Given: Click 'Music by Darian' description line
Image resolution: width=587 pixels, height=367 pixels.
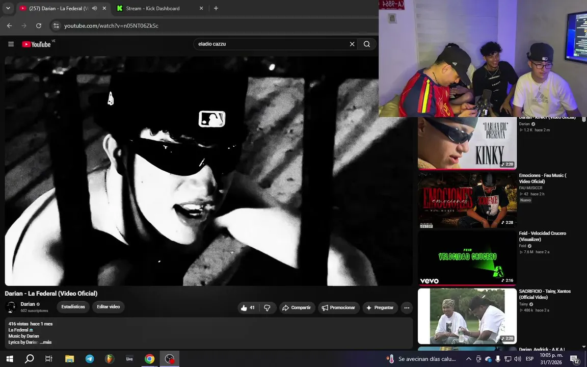Looking at the screenshot, I should [23, 336].
